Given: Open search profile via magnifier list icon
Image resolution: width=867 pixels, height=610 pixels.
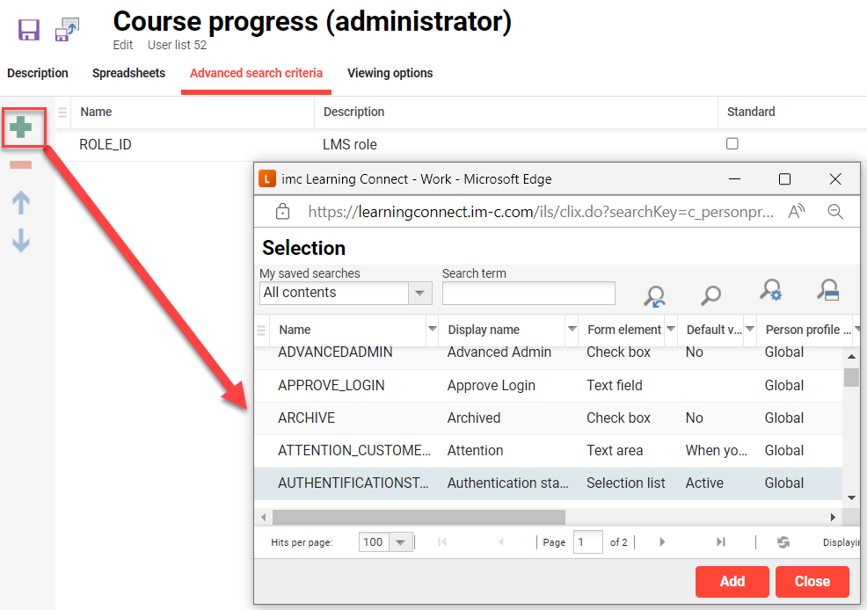Looking at the screenshot, I should 827,293.
